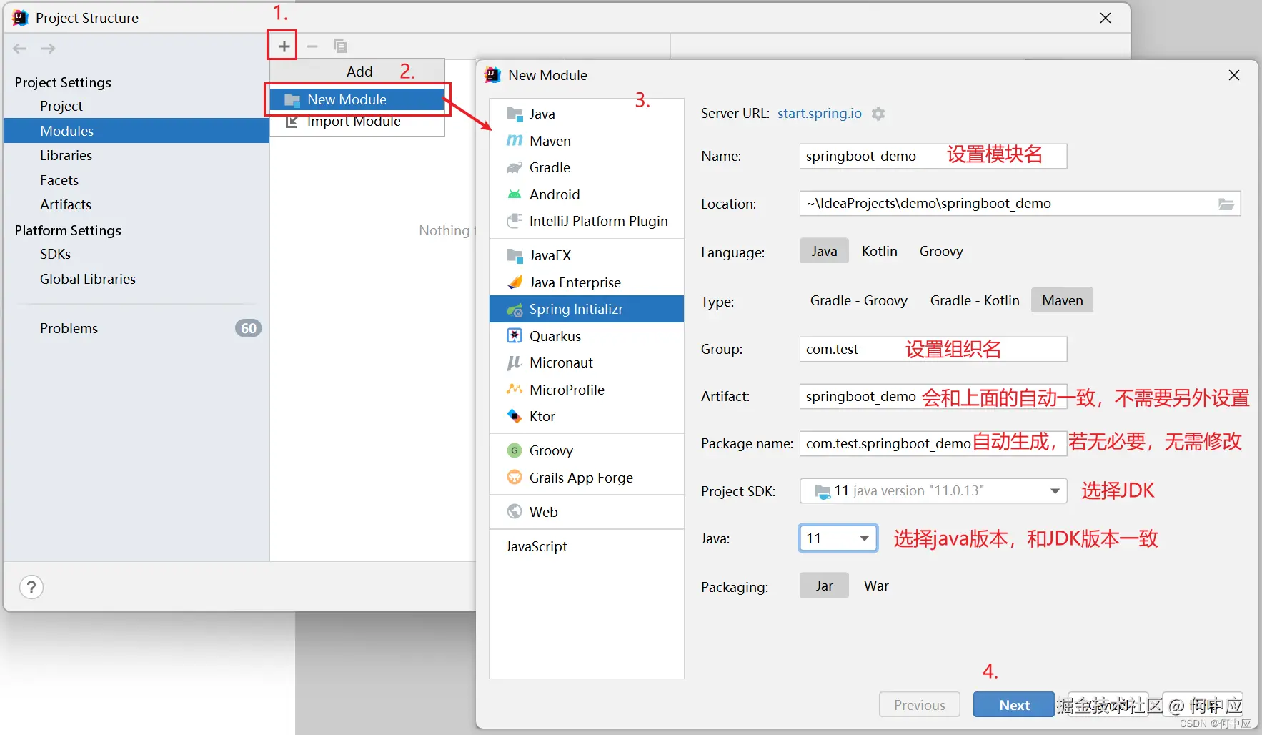Choose Import Module from the Add menu
This screenshot has height=735, width=1262.
pos(357,122)
